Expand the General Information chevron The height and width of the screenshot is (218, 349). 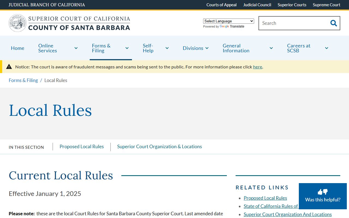click(271, 48)
